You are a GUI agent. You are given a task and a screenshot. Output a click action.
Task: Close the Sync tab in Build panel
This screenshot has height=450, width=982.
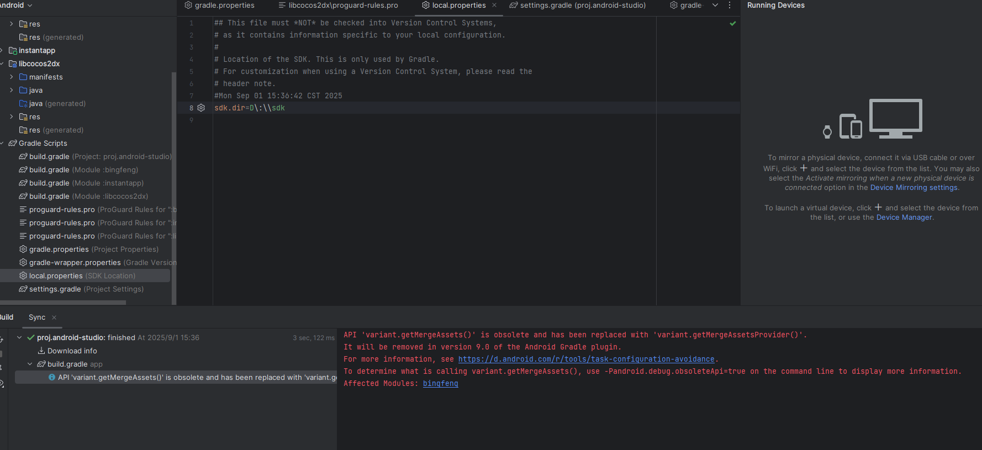(x=54, y=317)
